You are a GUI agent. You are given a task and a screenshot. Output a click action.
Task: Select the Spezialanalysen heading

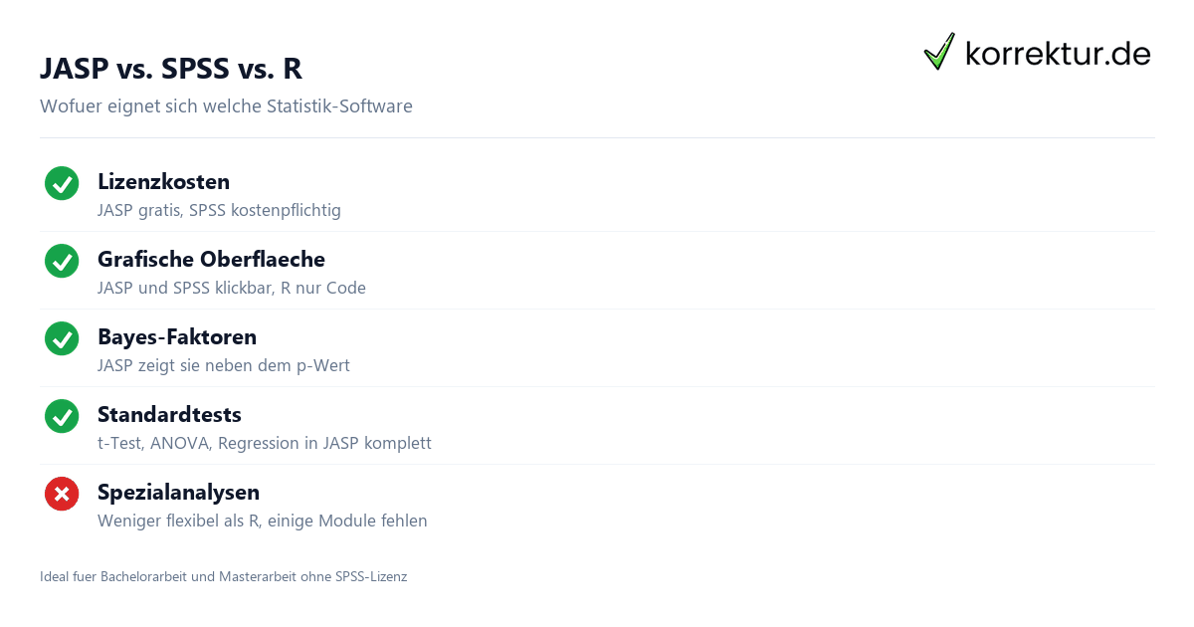(x=178, y=493)
